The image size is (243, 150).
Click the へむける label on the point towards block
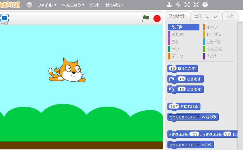(x=209, y=117)
